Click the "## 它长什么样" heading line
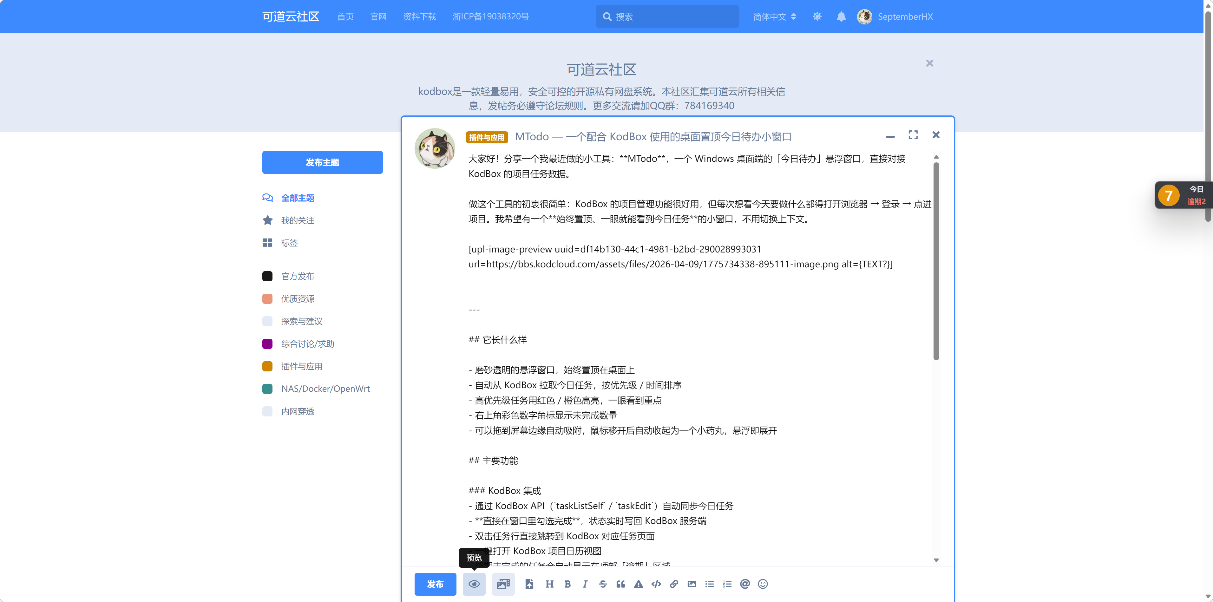The width and height of the screenshot is (1213, 602). click(497, 340)
